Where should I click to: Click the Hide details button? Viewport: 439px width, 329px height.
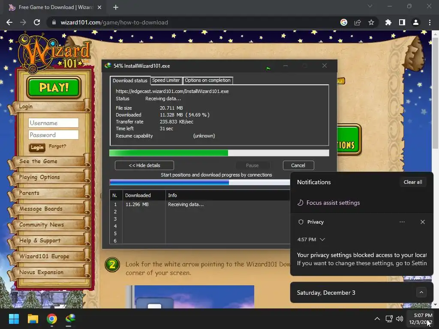coord(144,165)
